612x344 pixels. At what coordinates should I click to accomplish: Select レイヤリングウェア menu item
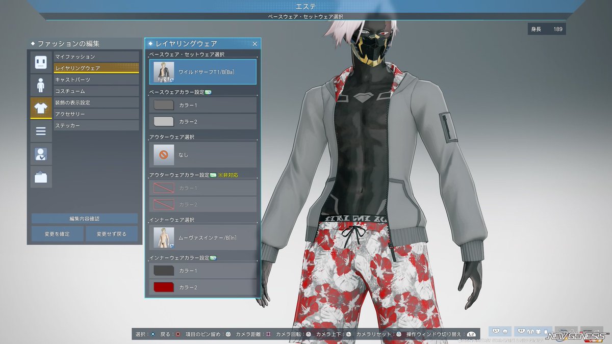pos(96,68)
